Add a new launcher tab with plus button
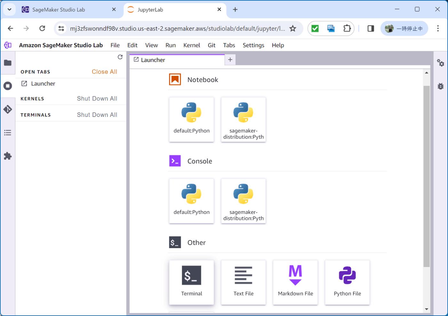 click(230, 60)
